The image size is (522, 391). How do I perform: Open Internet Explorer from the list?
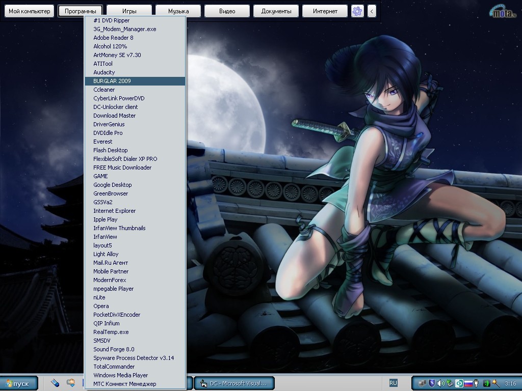(135, 211)
